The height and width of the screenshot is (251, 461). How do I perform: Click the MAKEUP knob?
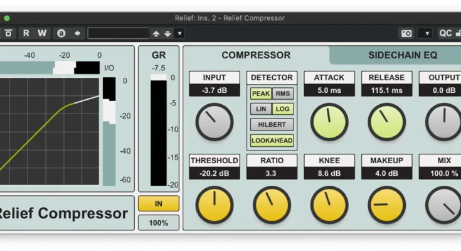(x=386, y=205)
